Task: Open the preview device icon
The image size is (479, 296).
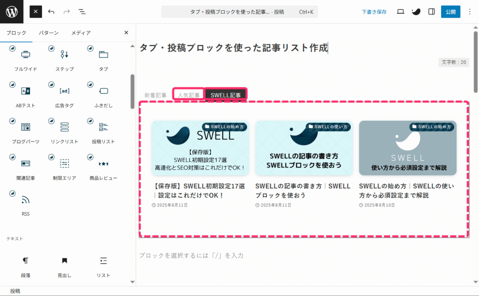Action: click(400, 12)
